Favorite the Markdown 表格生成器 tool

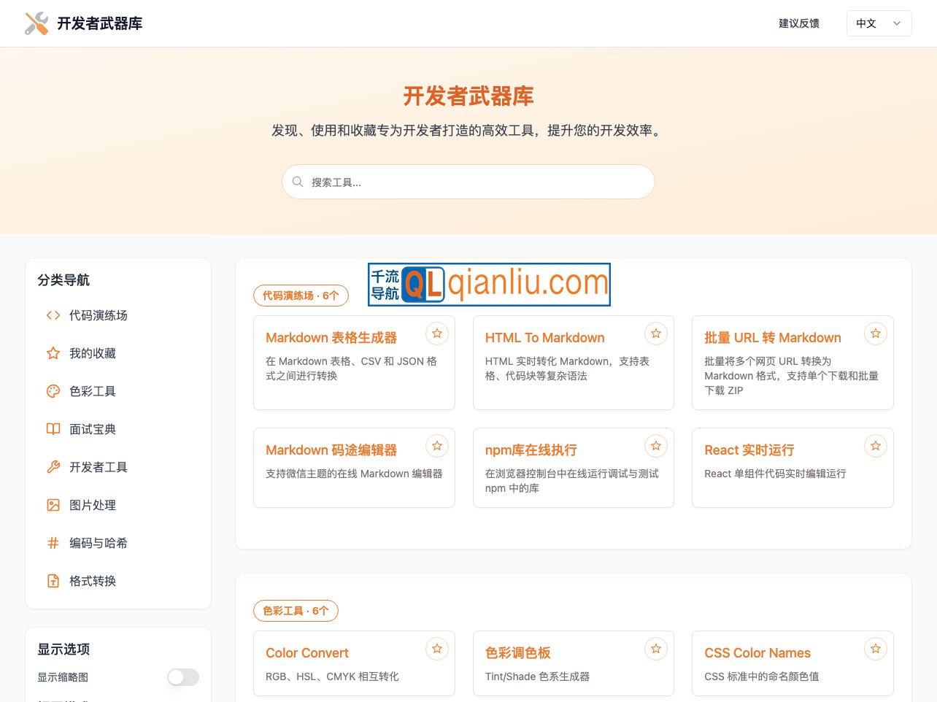pos(437,333)
